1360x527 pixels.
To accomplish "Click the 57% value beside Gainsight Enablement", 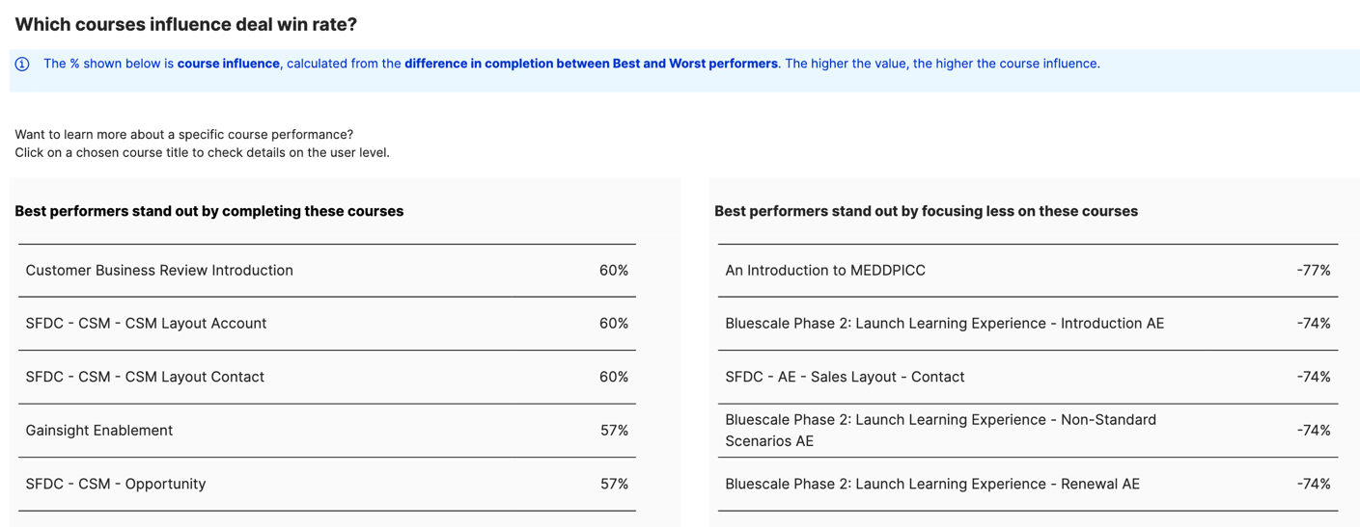I will point(614,431).
